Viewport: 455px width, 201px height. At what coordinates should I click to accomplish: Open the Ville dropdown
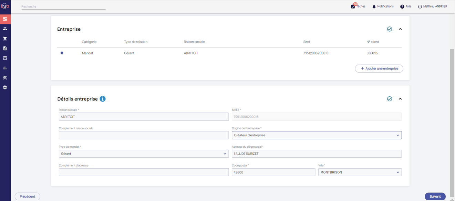(x=360, y=172)
